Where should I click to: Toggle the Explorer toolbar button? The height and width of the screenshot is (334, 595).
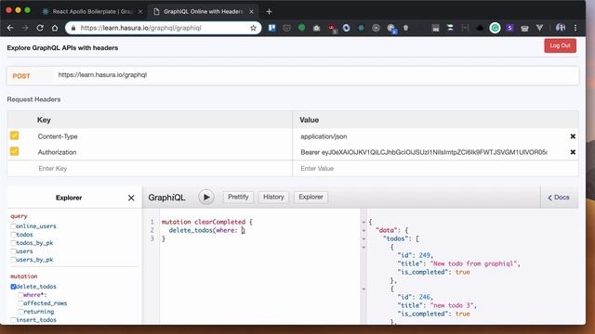pyautogui.click(x=311, y=197)
